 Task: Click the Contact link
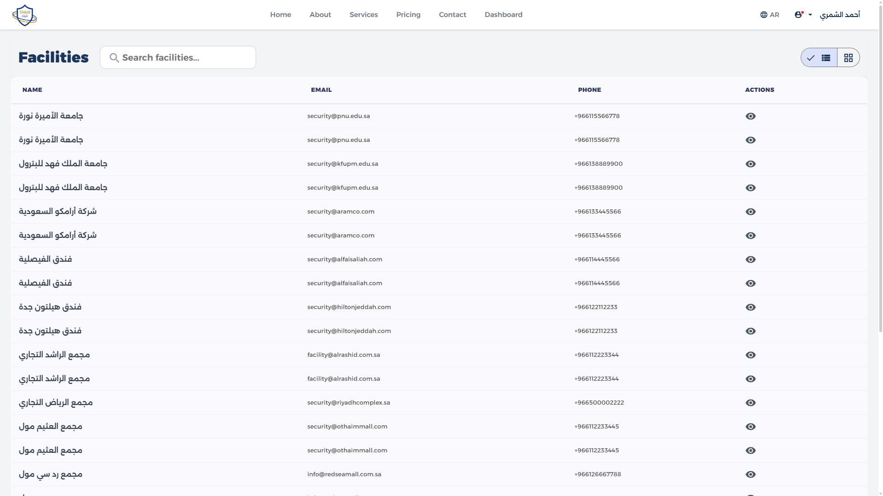(x=452, y=14)
